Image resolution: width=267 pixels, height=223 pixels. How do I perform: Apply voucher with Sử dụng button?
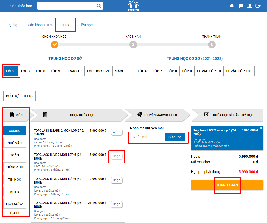[x=175, y=137]
